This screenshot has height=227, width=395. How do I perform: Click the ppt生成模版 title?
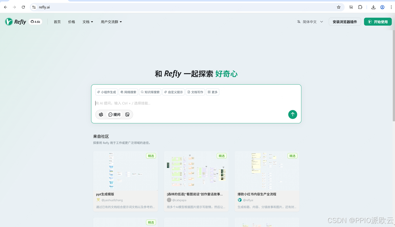tap(105, 194)
